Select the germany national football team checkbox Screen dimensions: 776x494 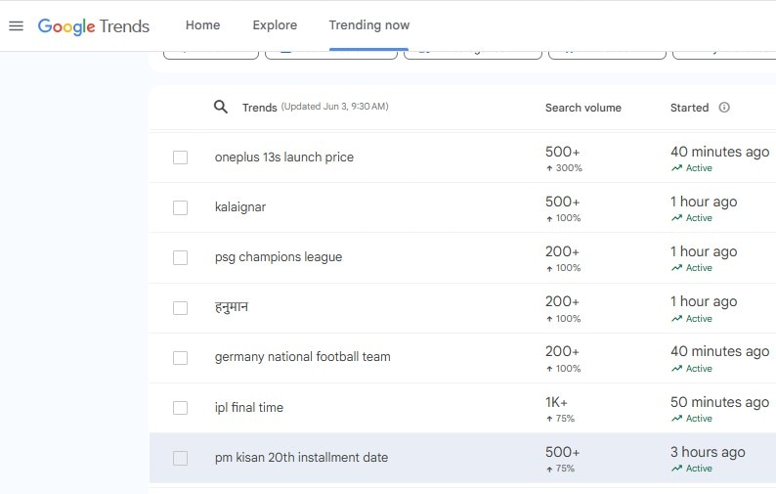[x=180, y=358]
